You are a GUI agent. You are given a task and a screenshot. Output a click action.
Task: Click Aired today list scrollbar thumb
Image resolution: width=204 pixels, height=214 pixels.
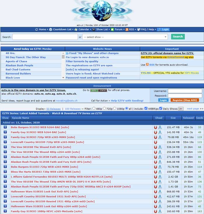click(x=63, y=57)
